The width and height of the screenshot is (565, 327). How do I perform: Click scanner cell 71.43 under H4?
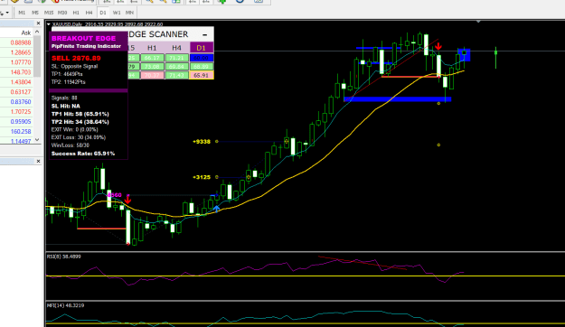tap(176, 75)
